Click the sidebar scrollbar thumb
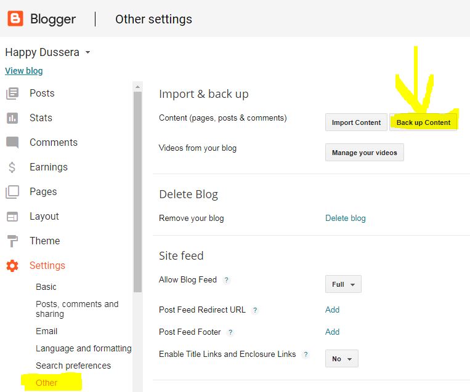 [137, 191]
